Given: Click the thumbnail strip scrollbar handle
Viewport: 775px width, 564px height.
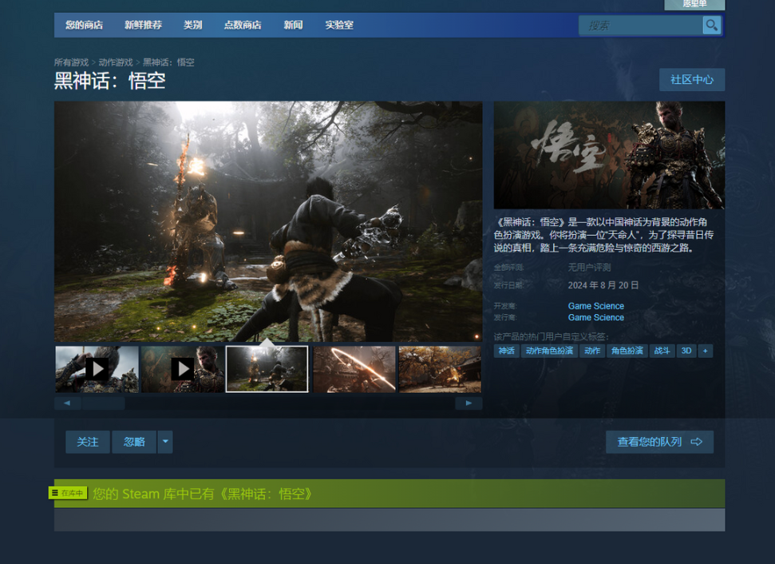Looking at the screenshot, I should click(102, 403).
